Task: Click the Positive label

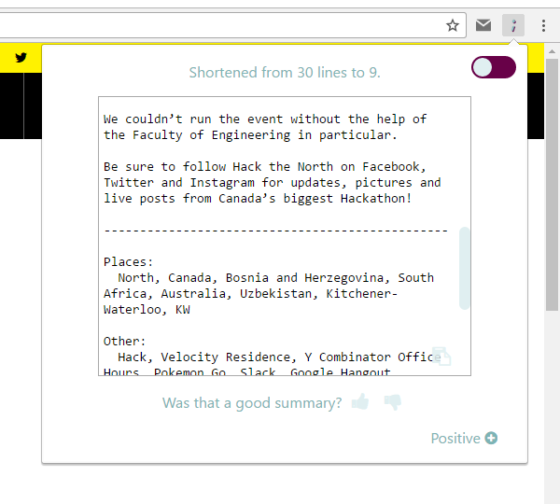Action: [x=455, y=439]
